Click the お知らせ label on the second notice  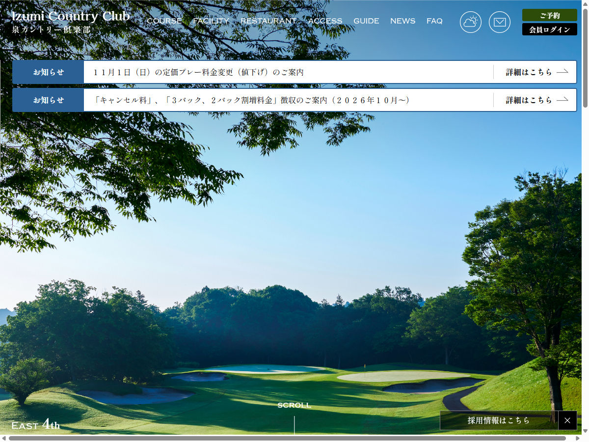click(49, 100)
